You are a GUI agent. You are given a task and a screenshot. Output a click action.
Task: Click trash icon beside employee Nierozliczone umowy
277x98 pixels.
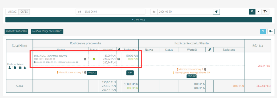click(85, 72)
